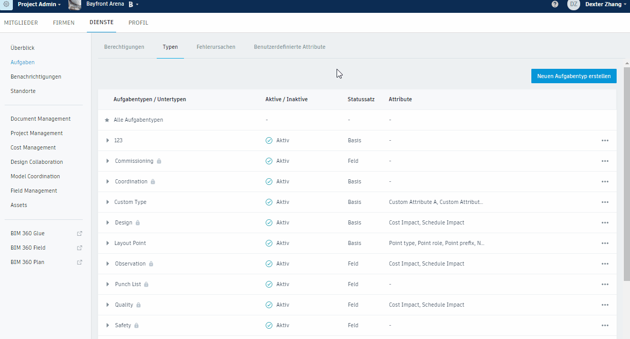630x339 pixels.
Task: Open the Benutzerdefinierte Attribute sub-tab
Action: pos(289,47)
